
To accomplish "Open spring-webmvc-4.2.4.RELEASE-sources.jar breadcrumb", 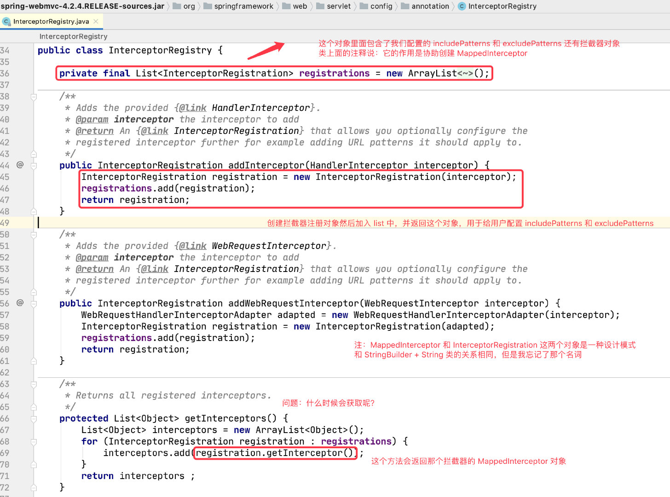I will 82,6.
